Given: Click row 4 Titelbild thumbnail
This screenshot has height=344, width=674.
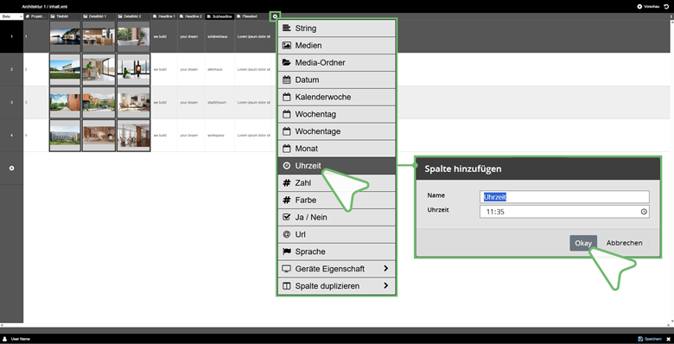Looking at the screenshot, I should click(x=65, y=136).
